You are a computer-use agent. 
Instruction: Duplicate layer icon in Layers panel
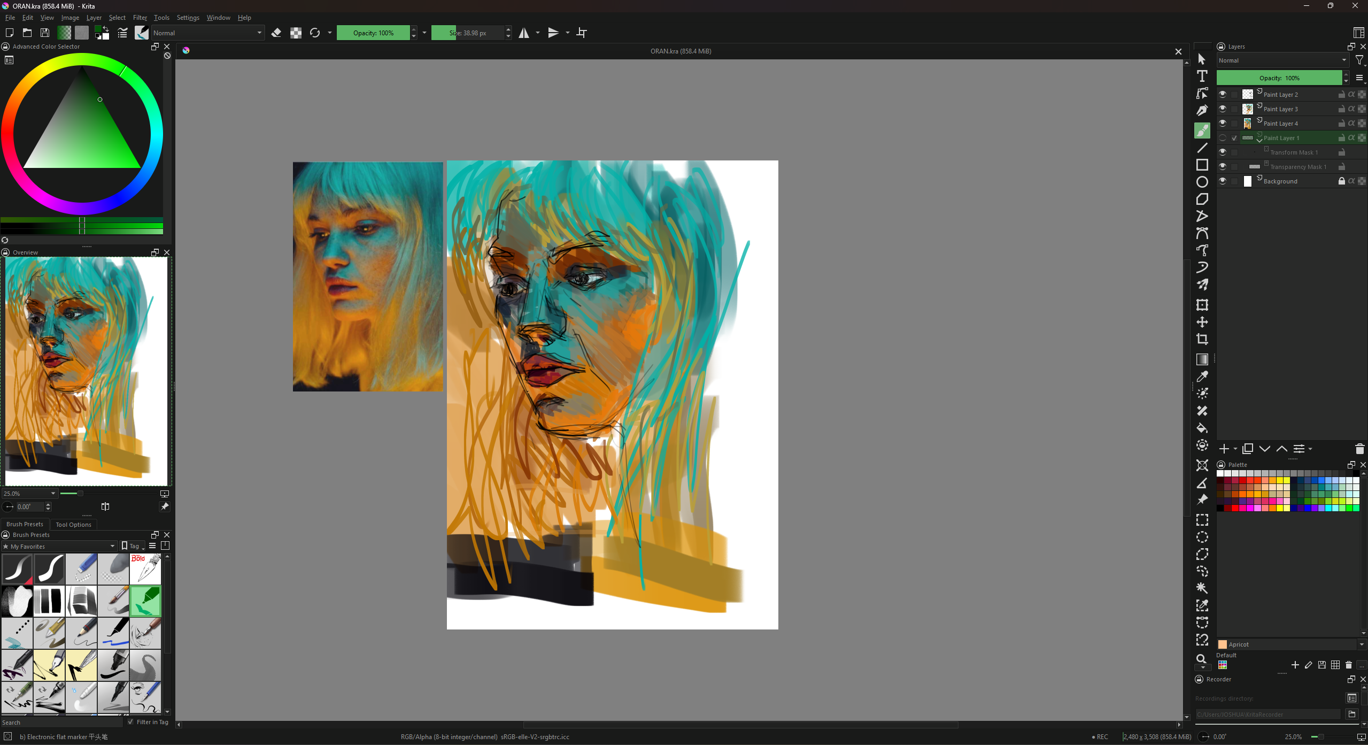coord(1248,449)
